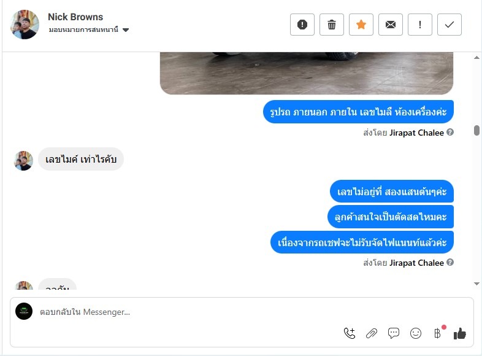Flag conversation as priority with exclamation icon
The width and height of the screenshot is (482, 356).
click(x=420, y=25)
